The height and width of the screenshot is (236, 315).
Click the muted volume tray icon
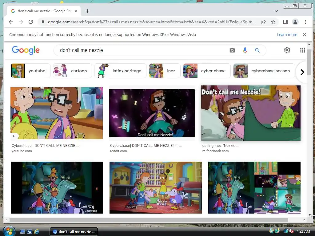click(x=292, y=231)
